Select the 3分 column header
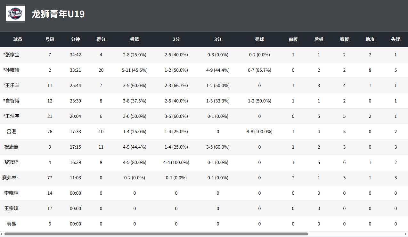The height and width of the screenshot is (237, 408). pos(218,39)
